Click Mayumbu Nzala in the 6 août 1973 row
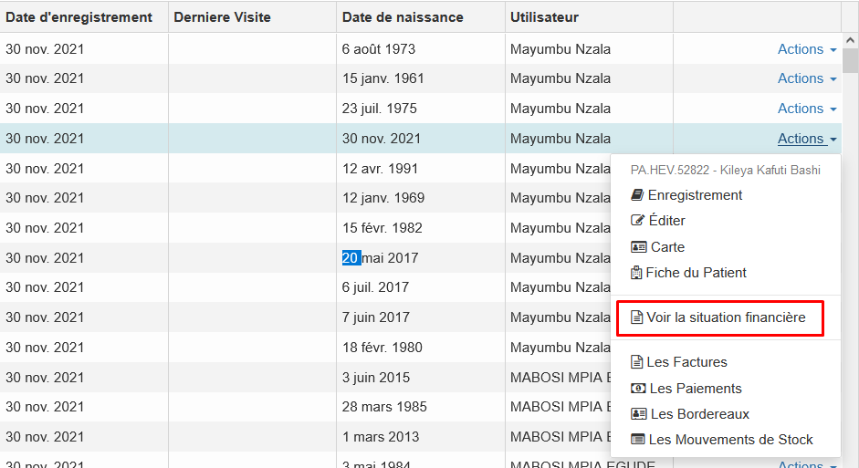The image size is (859, 468). click(560, 49)
